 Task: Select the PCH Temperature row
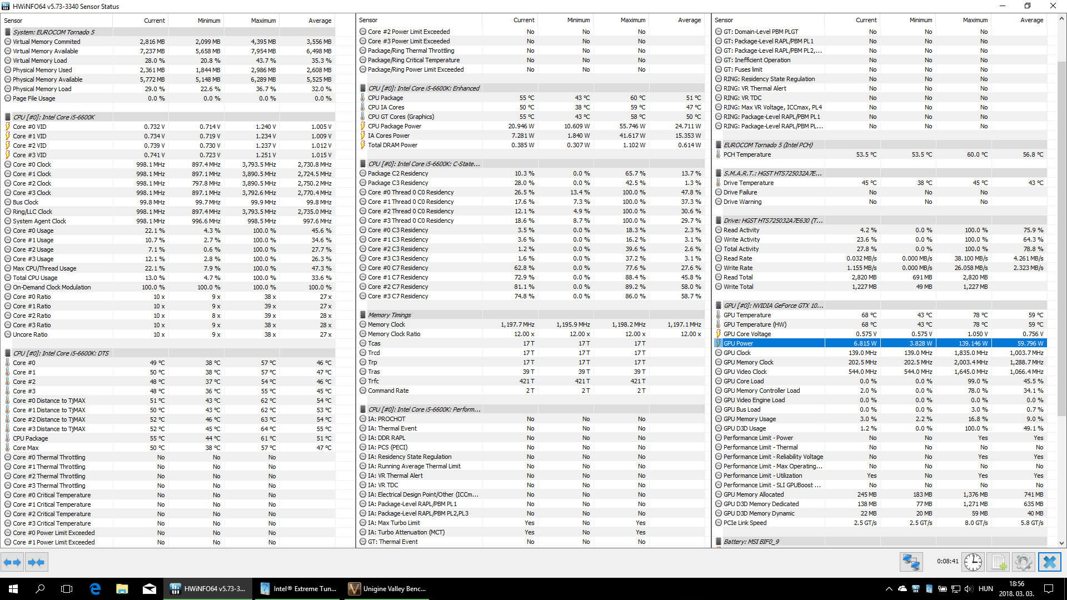pos(881,154)
